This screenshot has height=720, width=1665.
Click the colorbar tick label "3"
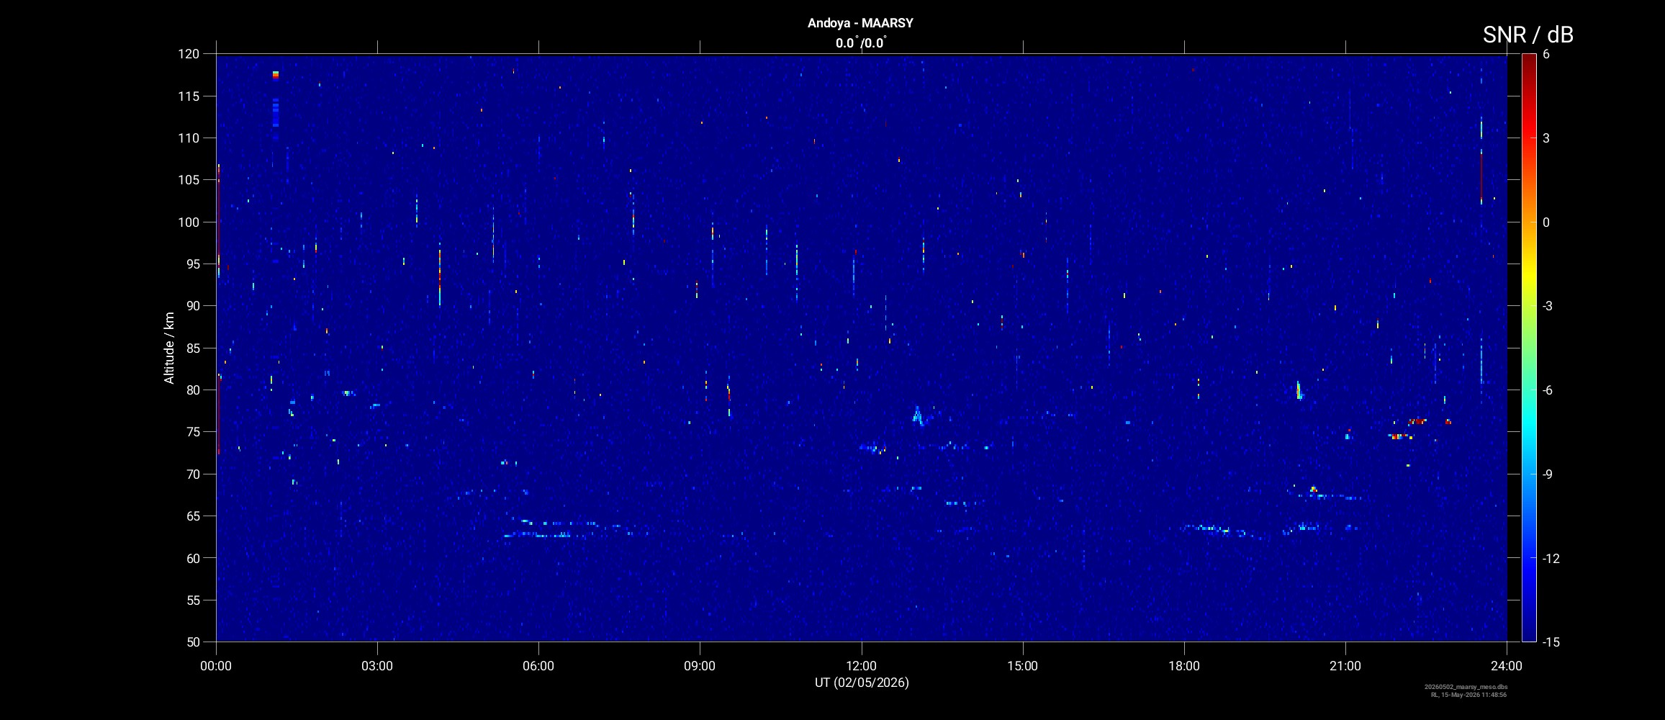click(x=1546, y=138)
